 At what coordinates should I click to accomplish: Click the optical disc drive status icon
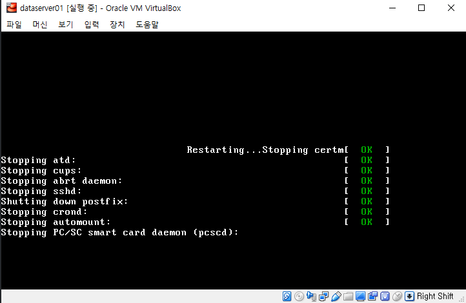299,296
